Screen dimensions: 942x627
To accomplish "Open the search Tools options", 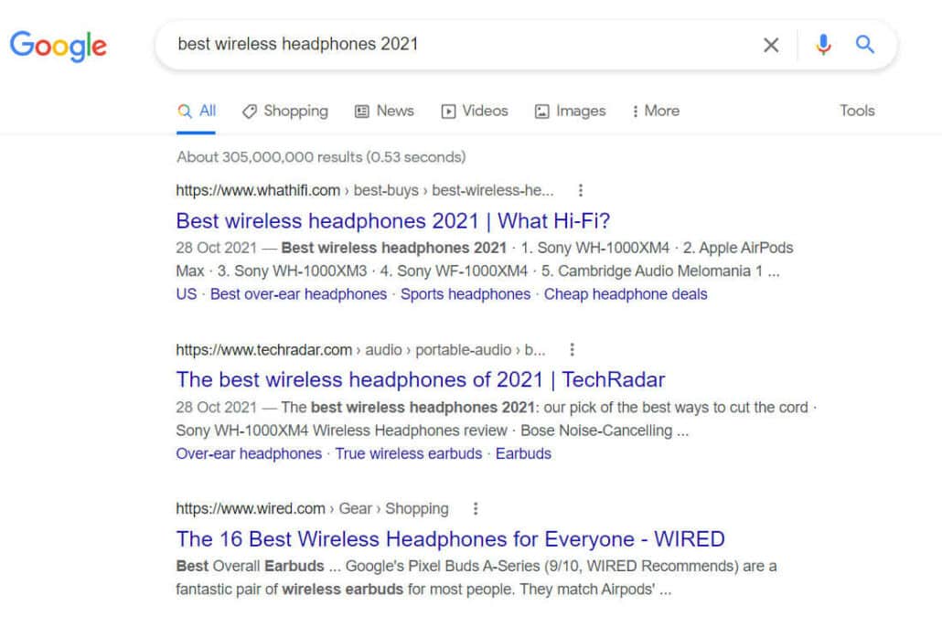I will coord(857,112).
